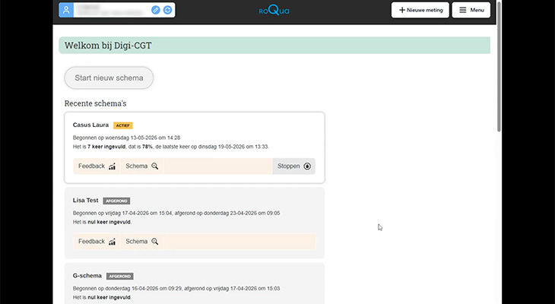
Task: Click Lisa Test's Schema magnifier icon
Action: [x=154, y=242]
